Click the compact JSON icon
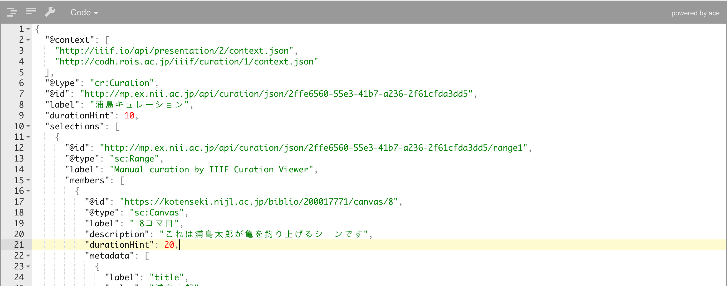Screen dimensions: 727x286 click(x=31, y=11)
